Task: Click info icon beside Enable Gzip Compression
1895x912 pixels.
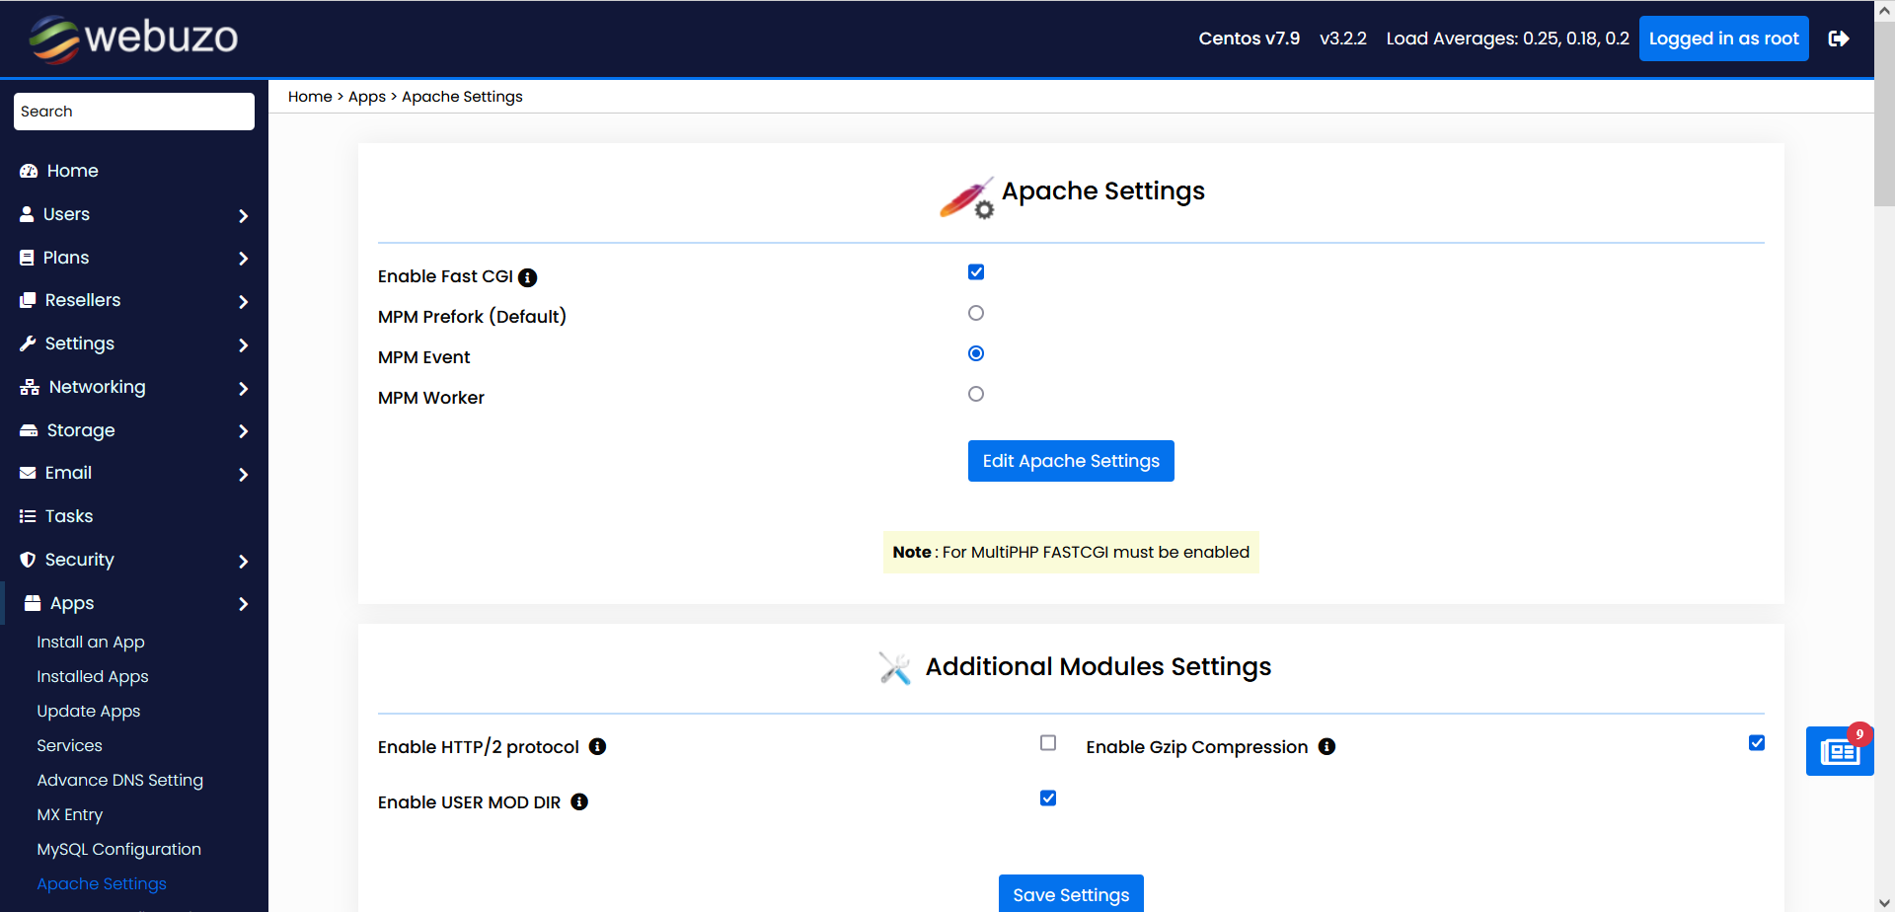Action: click(x=1326, y=747)
